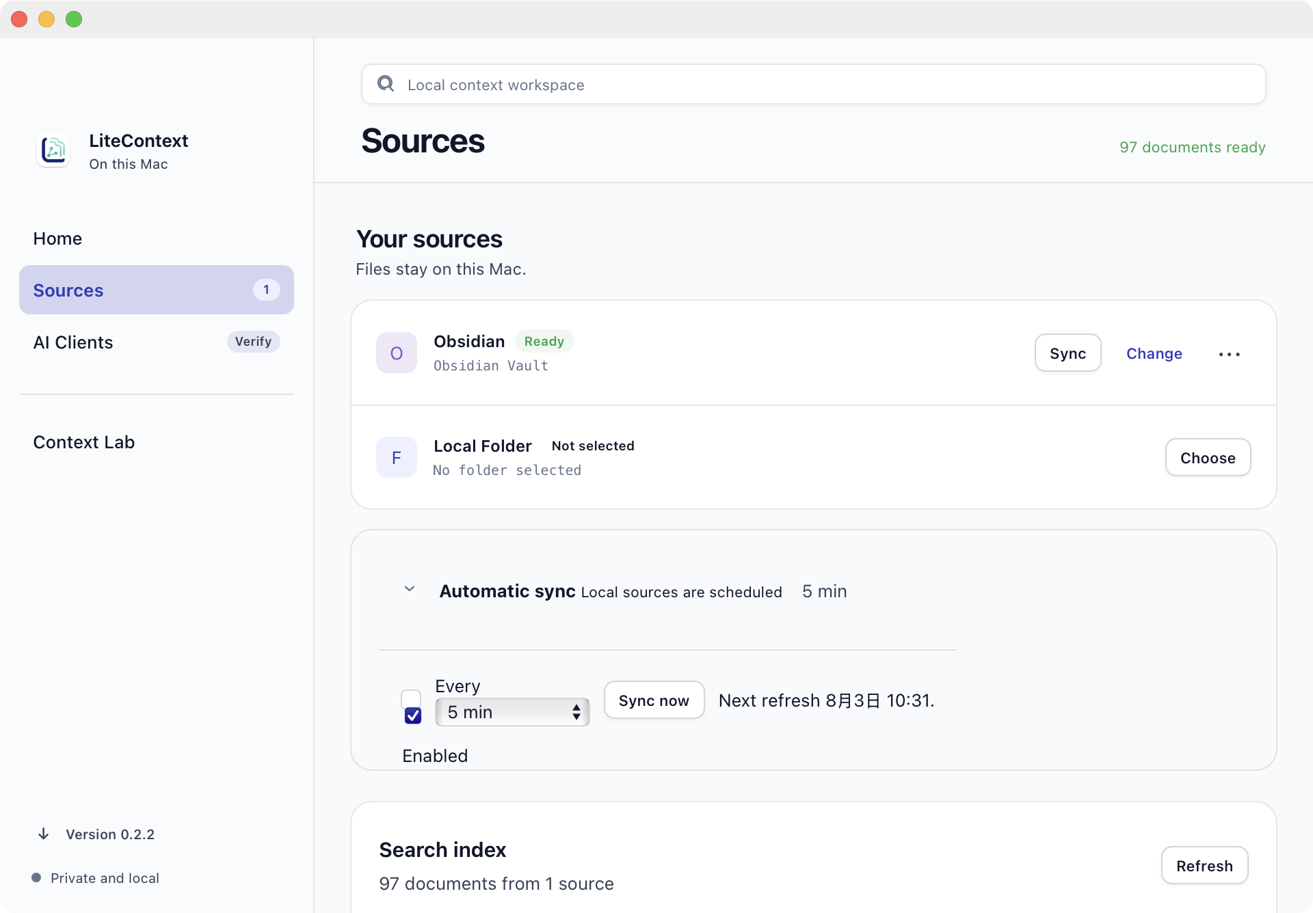Click 'No folder selected' text
1313x913 pixels.
(x=507, y=470)
